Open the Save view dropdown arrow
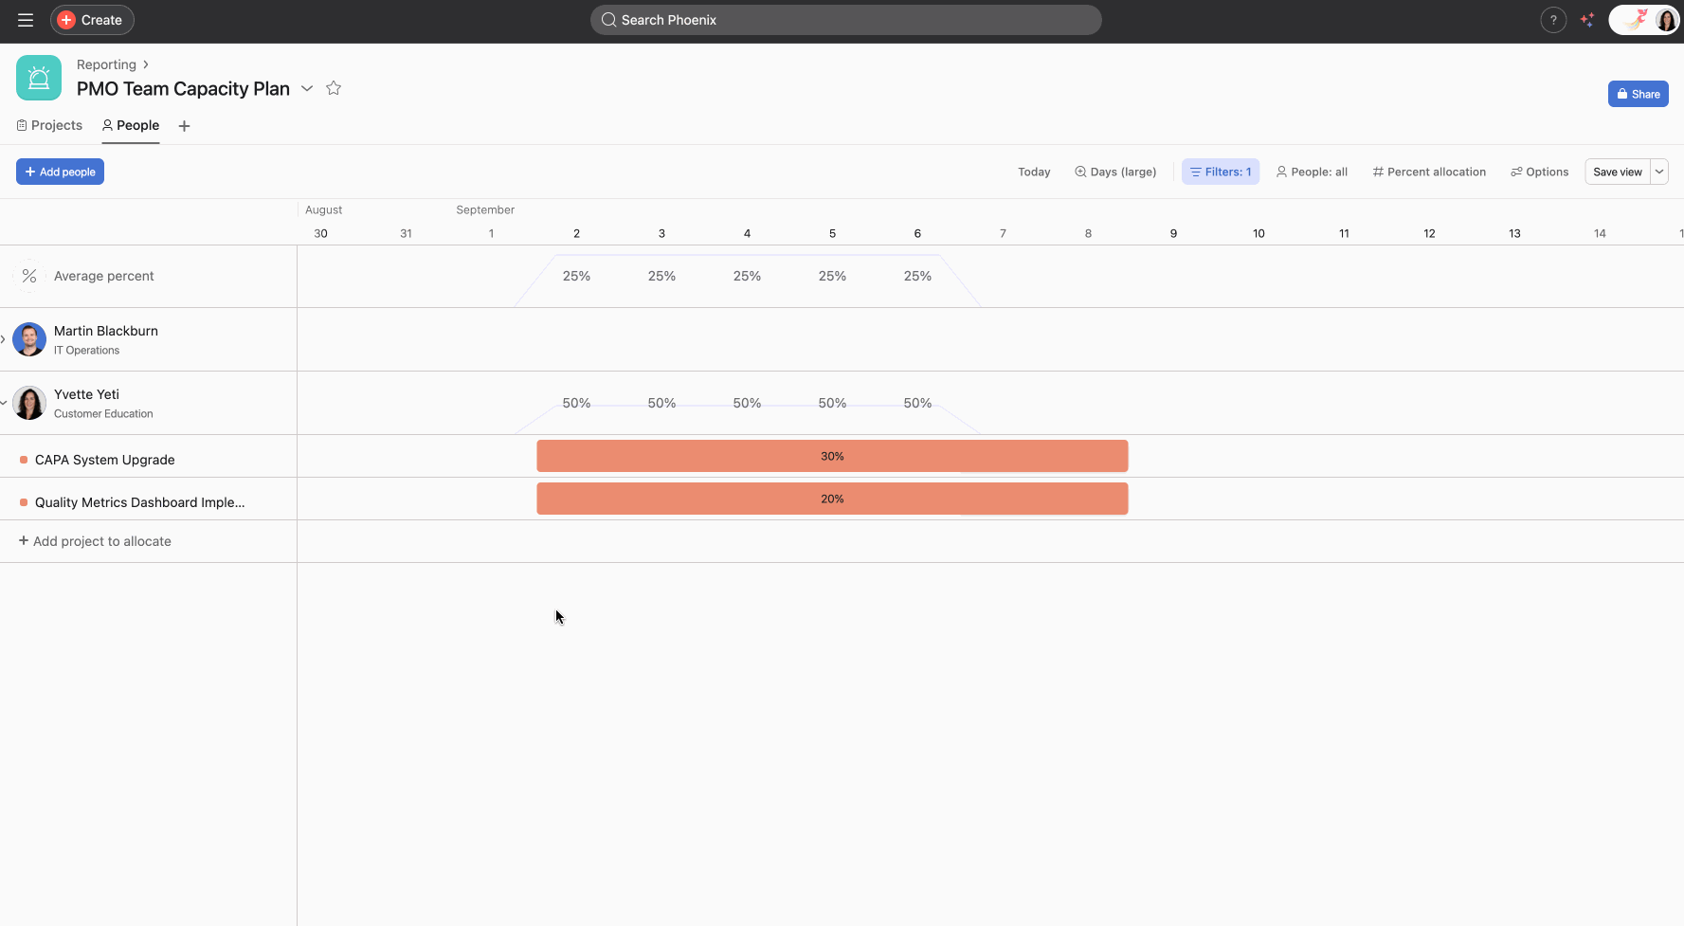1684x926 pixels. tap(1659, 172)
